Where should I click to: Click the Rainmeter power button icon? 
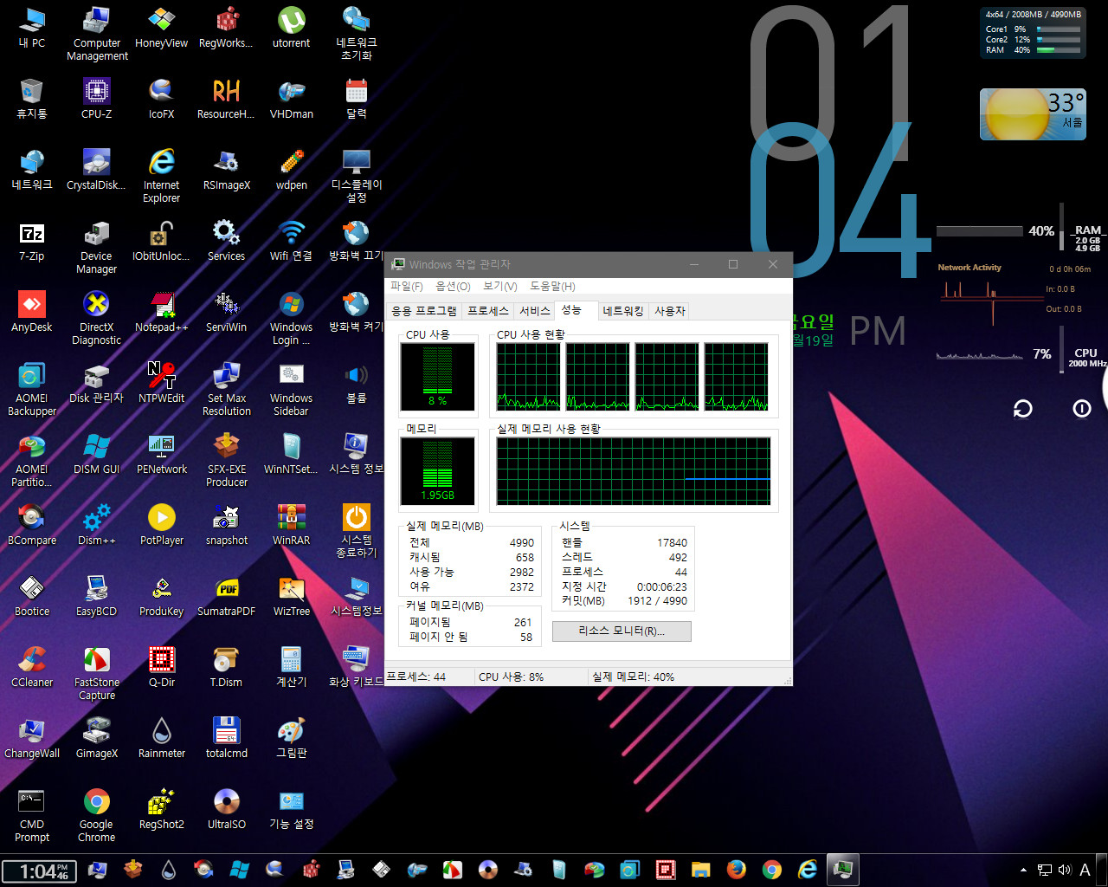[x=1082, y=408]
